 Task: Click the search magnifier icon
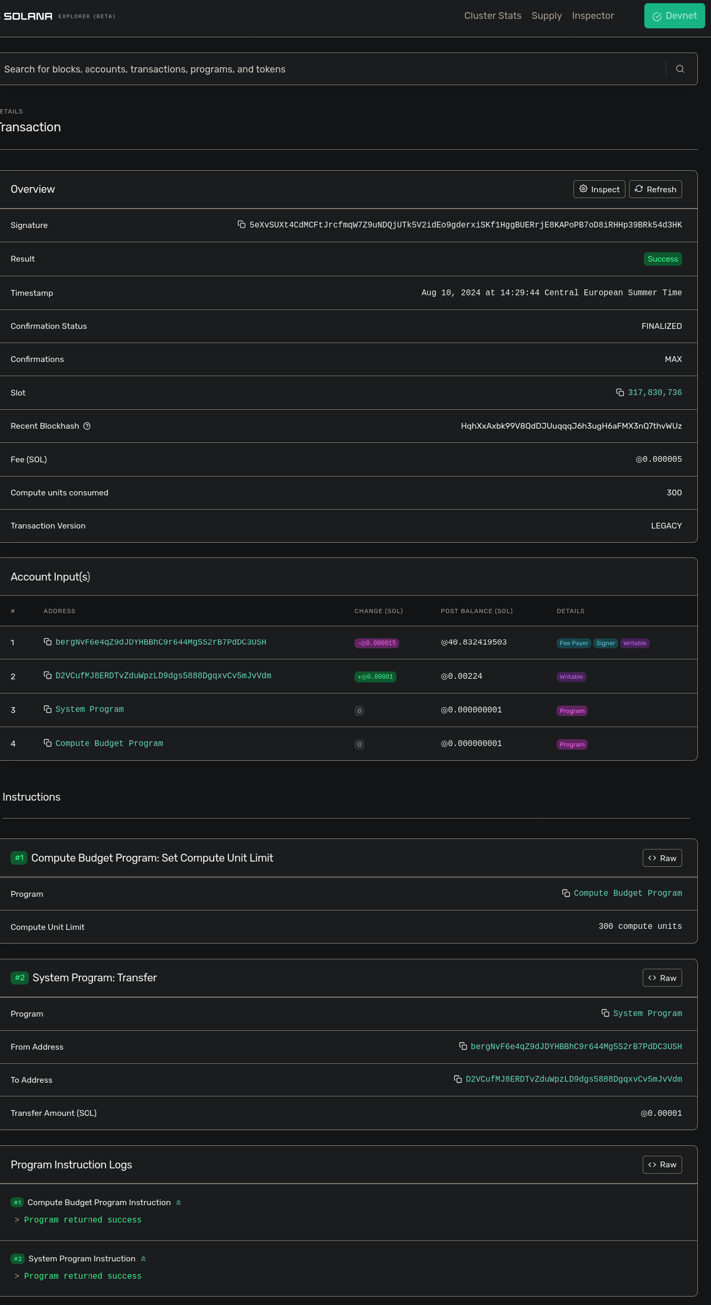(x=680, y=69)
